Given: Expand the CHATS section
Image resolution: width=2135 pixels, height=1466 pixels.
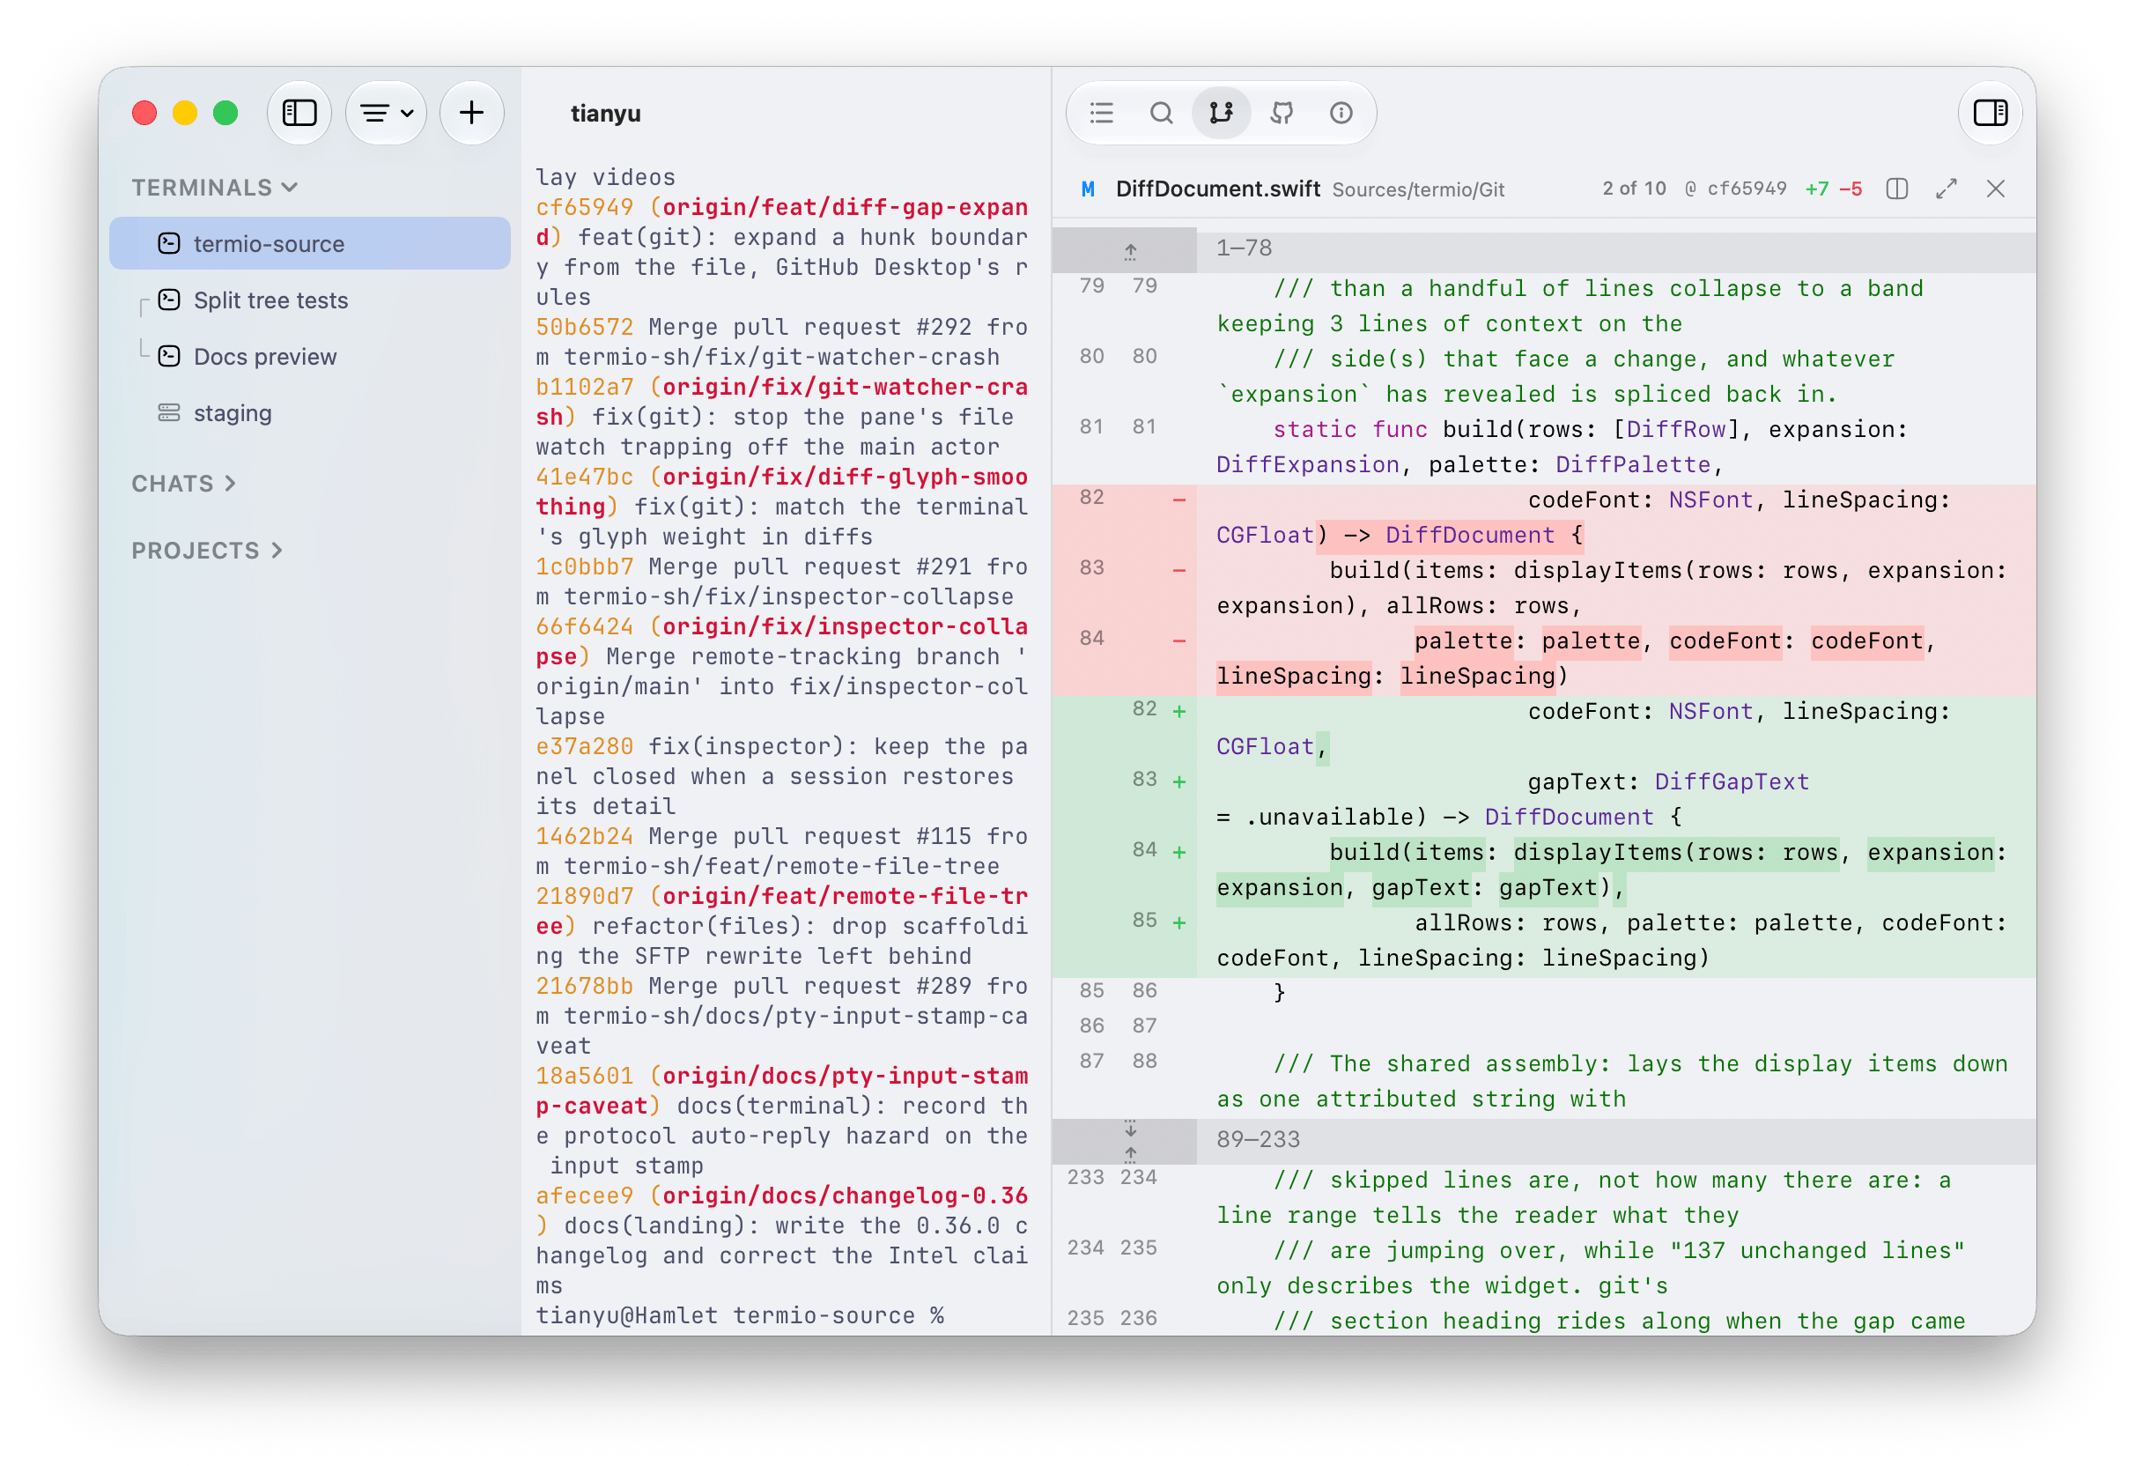Looking at the screenshot, I should pyautogui.click(x=184, y=484).
